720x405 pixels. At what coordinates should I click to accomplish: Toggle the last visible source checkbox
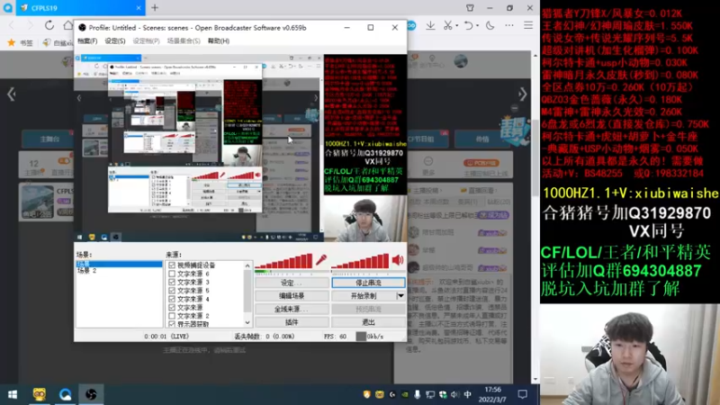pos(172,324)
